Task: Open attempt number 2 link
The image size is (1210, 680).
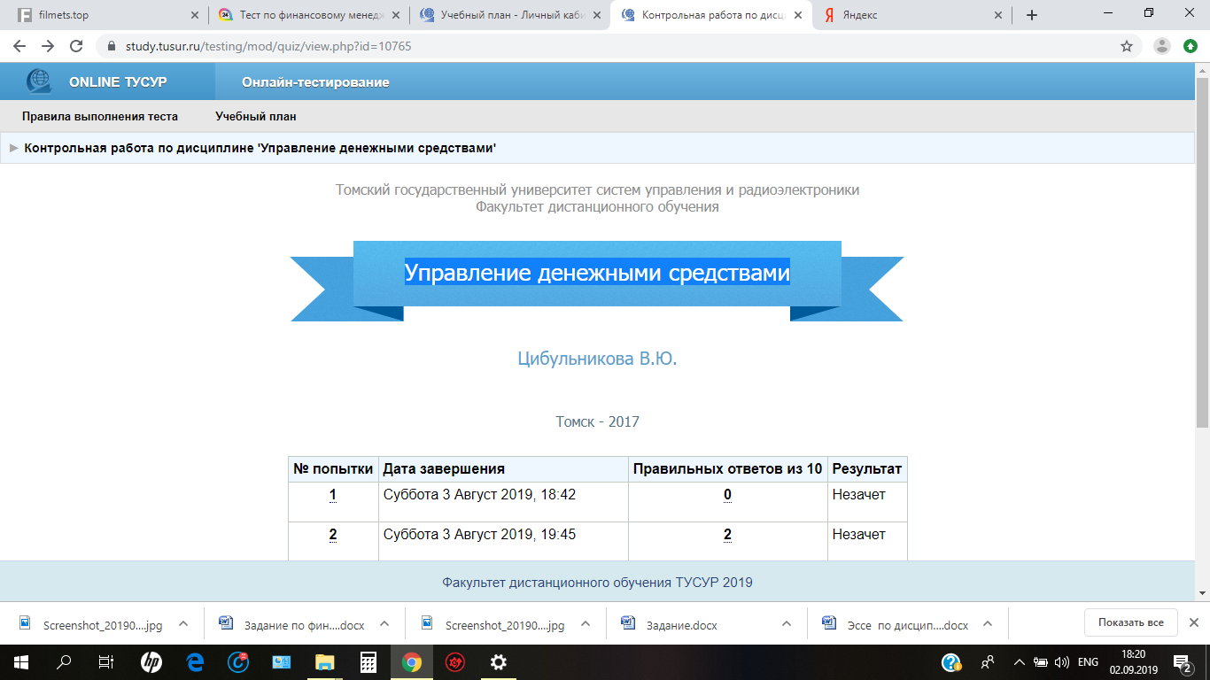Action: coord(333,535)
